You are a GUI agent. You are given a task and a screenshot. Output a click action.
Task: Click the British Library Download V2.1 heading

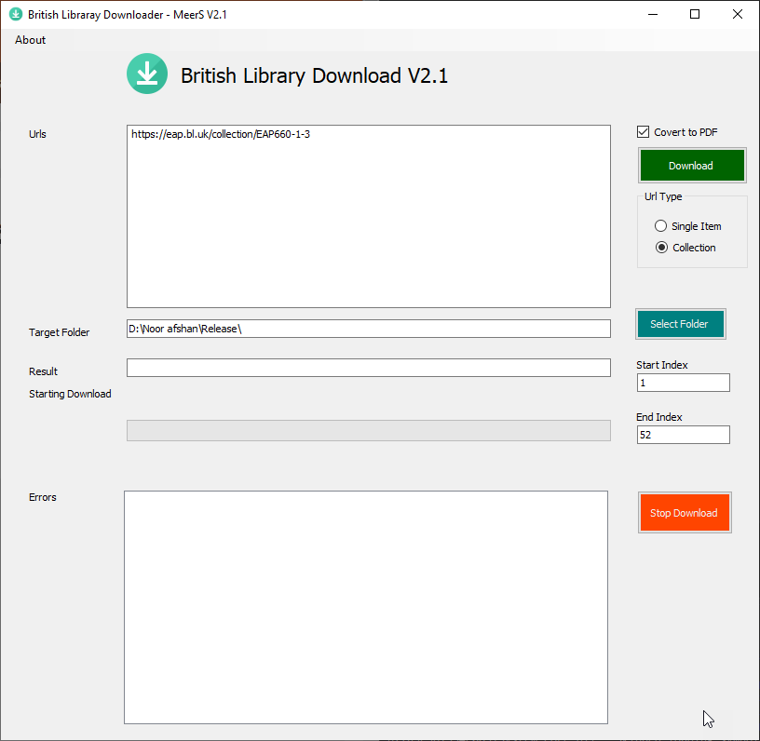tap(314, 75)
